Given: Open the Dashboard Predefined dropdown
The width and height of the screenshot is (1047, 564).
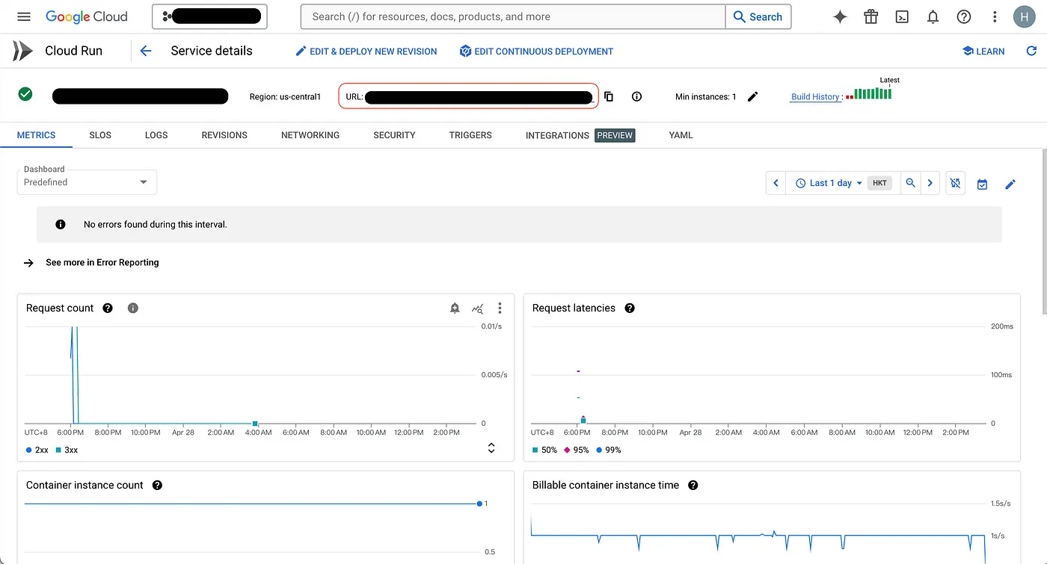Looking at the screenshot, I should coord(87,182).
